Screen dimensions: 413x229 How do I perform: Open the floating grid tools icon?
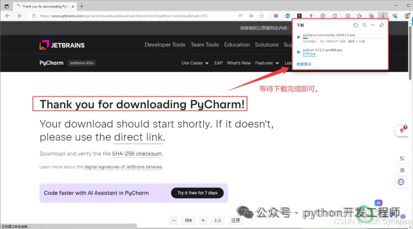point(402,170)
